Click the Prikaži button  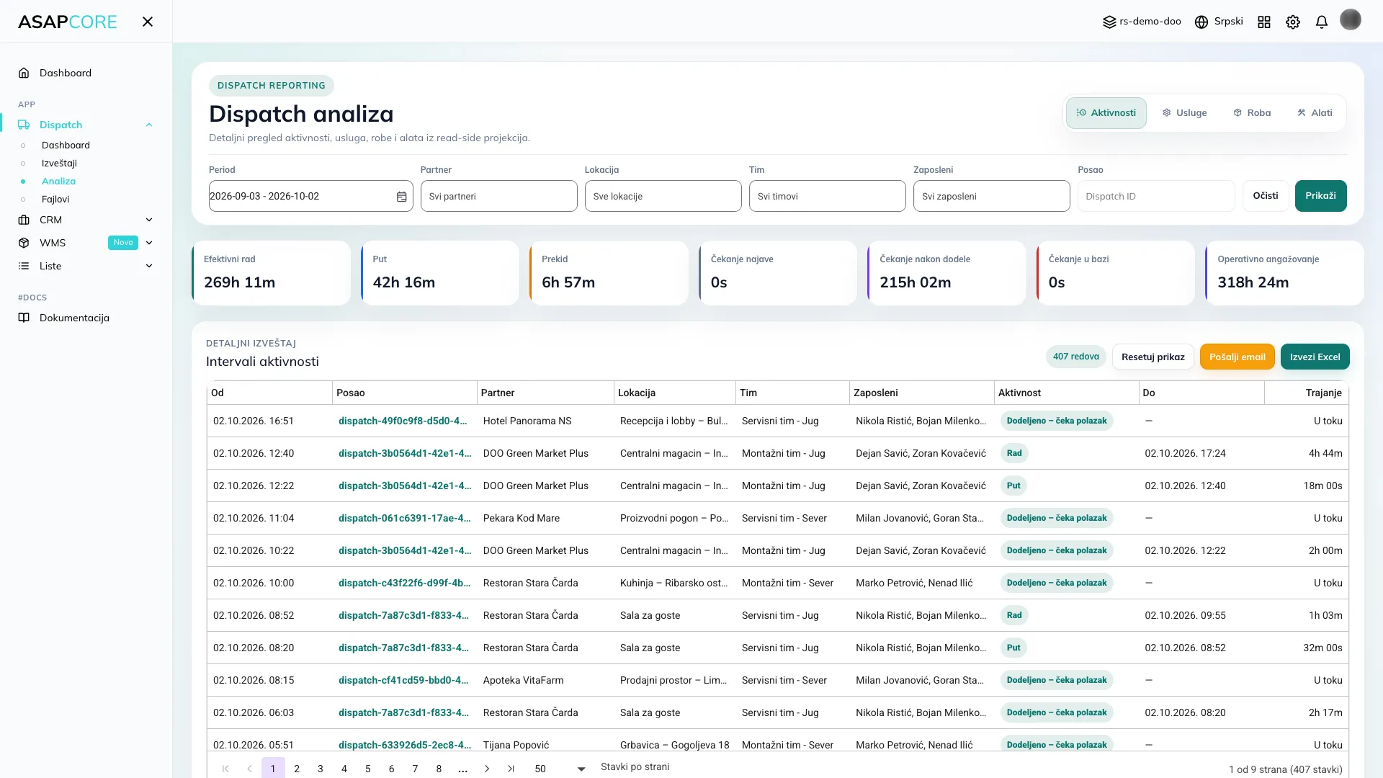click(1320, 196)
